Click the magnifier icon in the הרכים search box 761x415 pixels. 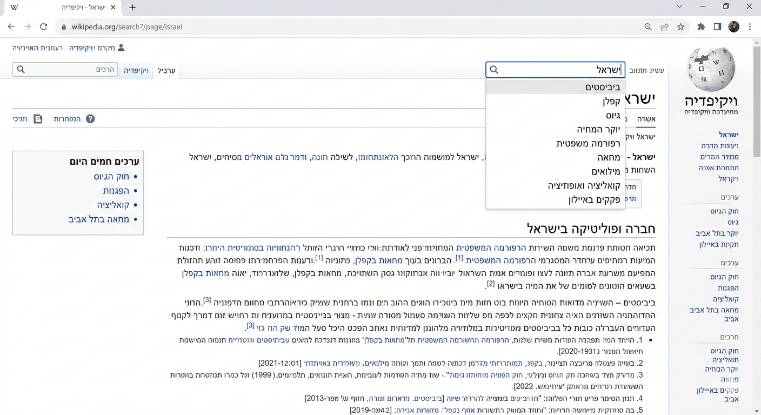(x=21, y=69)
